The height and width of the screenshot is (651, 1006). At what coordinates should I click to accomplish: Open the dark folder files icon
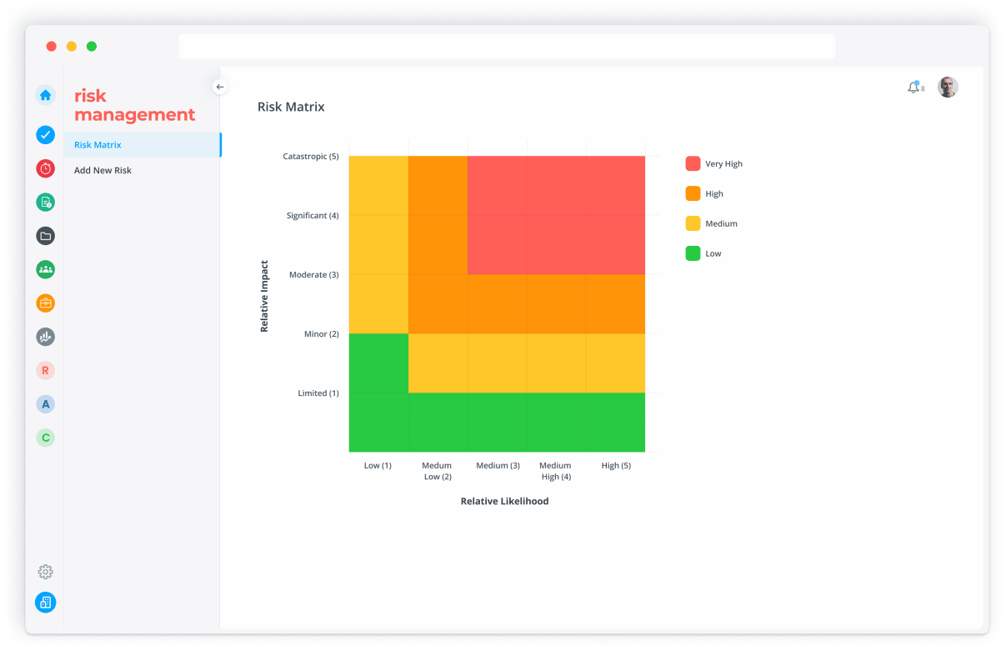[46, 236]
